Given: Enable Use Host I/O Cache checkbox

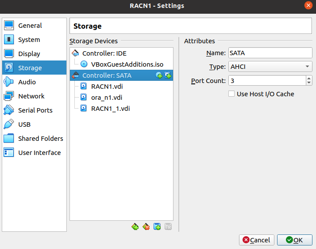Looking at the screenshot, I should pyautogui.click(x=231, y=94).
